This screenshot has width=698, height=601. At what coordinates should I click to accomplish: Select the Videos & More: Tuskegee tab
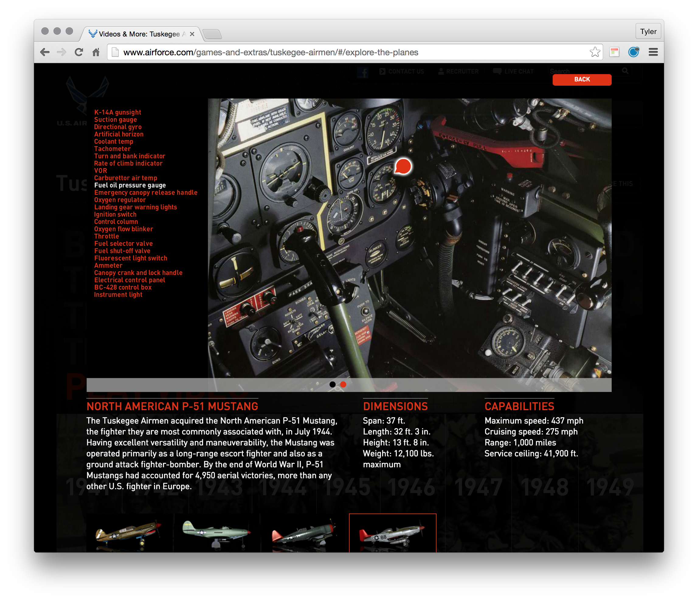tap(141, 34)
